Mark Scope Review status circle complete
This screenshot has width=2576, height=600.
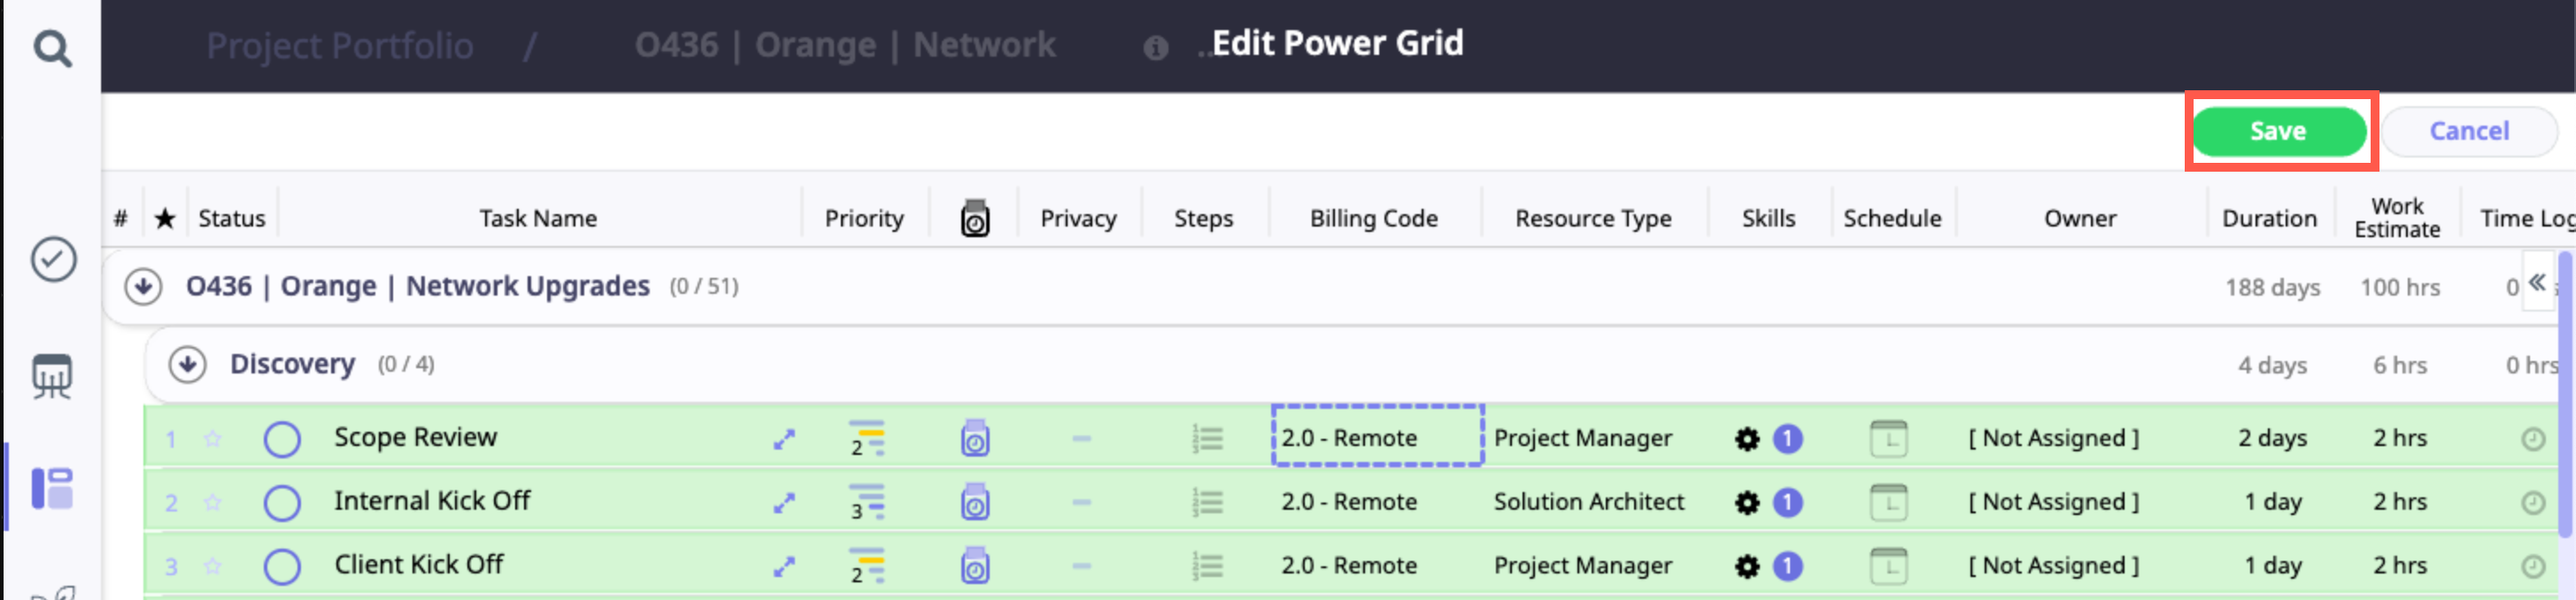coord(282,439)
